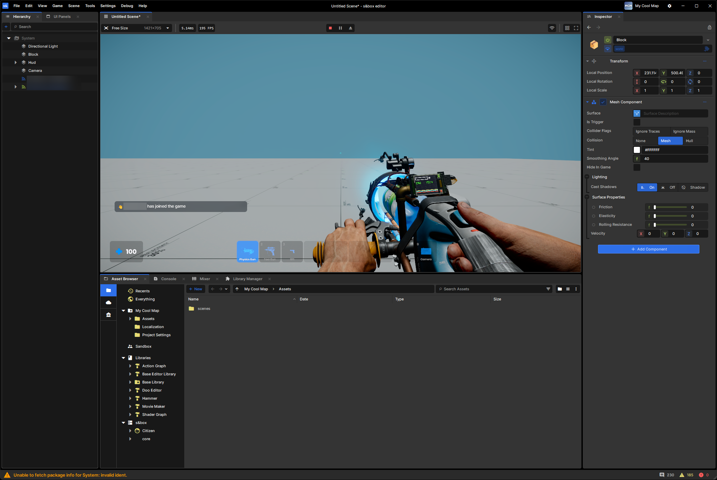Pause the game playback
The width and height of the screenshot is (717, 480).
tap(340, 28)
